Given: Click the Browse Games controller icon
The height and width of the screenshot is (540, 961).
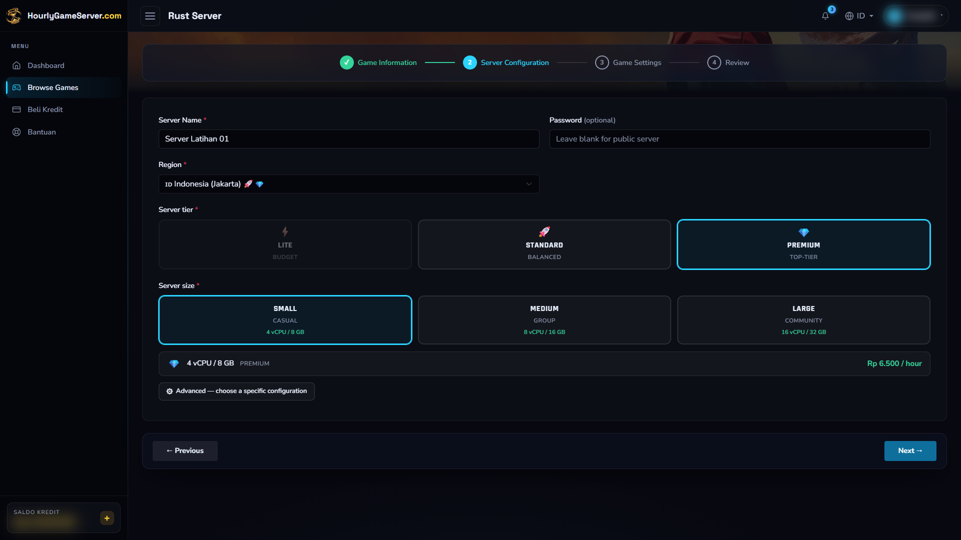Looking at the screenshot, I should point(17,87).
